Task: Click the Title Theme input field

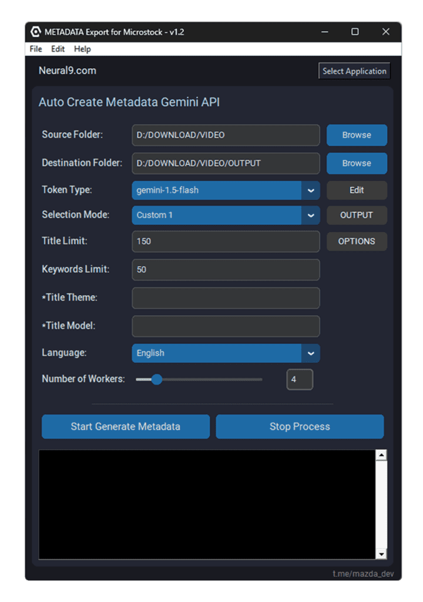Action: (x=226, y=298)
